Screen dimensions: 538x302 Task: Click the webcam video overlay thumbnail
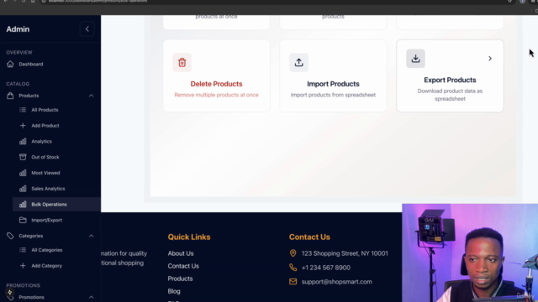coord(470,253)
